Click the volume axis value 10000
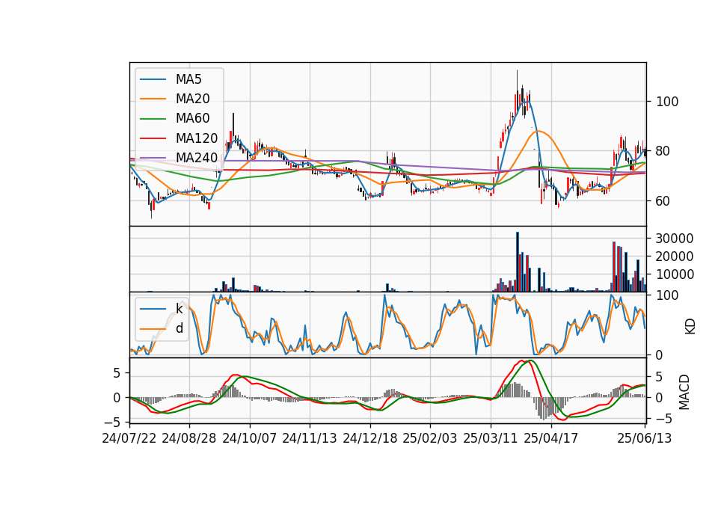Viewport: 718px width, 516px height. [675, 274]
